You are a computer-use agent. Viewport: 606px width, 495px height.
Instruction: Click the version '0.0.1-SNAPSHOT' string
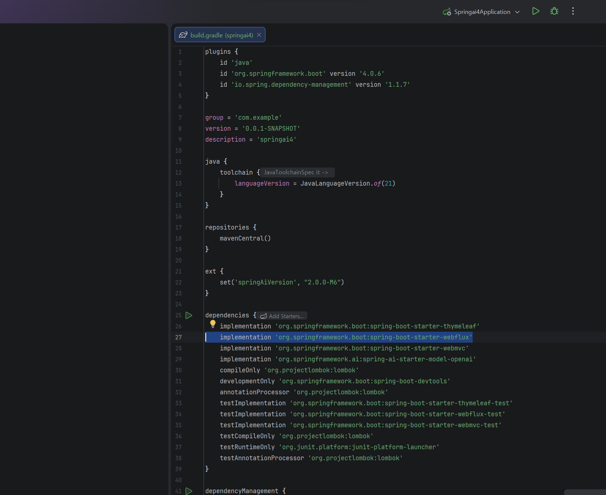pyautogui.click(x=271, y=129)
